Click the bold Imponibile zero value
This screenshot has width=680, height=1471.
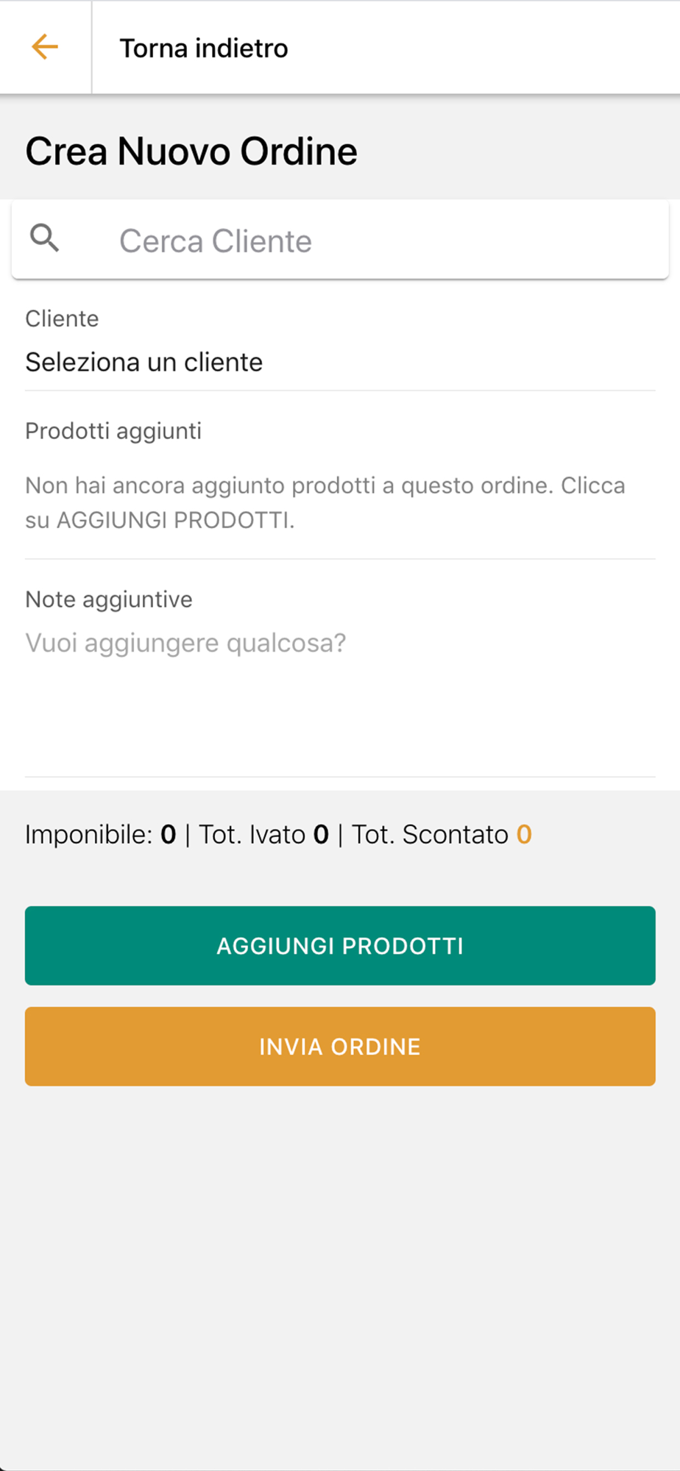click(169, 835)
